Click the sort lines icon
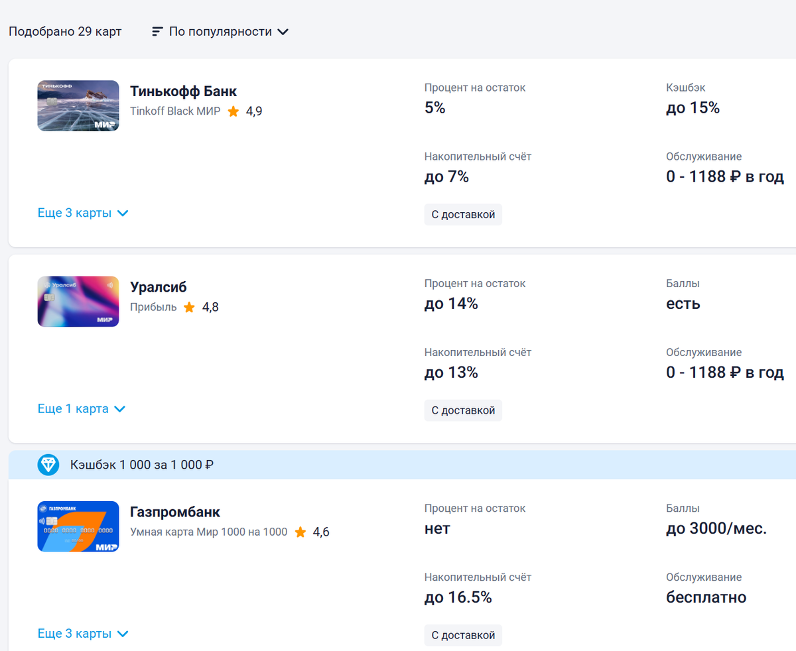This screenshot has width=796, height=651. (157, 32)
